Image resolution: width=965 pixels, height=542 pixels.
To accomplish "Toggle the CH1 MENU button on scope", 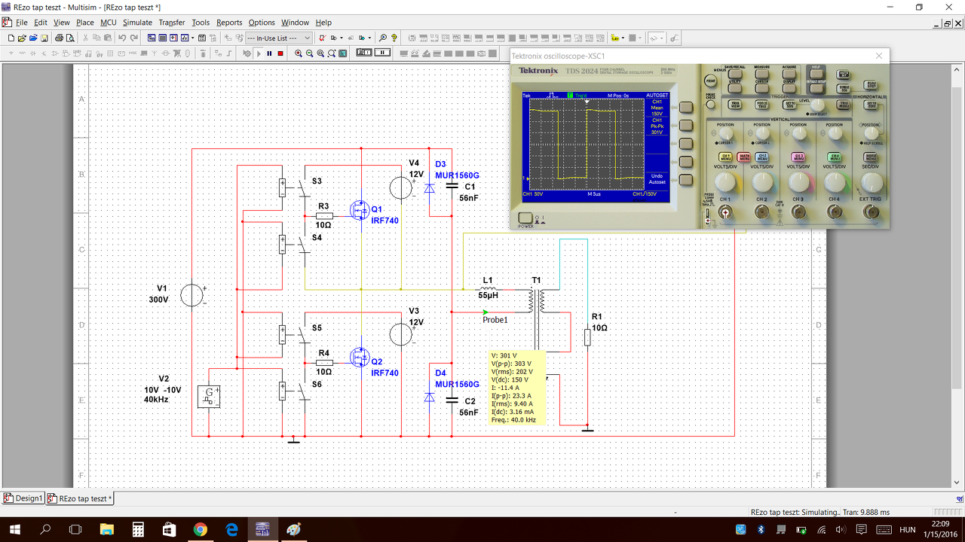I will tap(725, 157).
